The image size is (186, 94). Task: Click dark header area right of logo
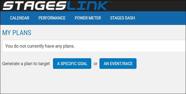[148, 6]
